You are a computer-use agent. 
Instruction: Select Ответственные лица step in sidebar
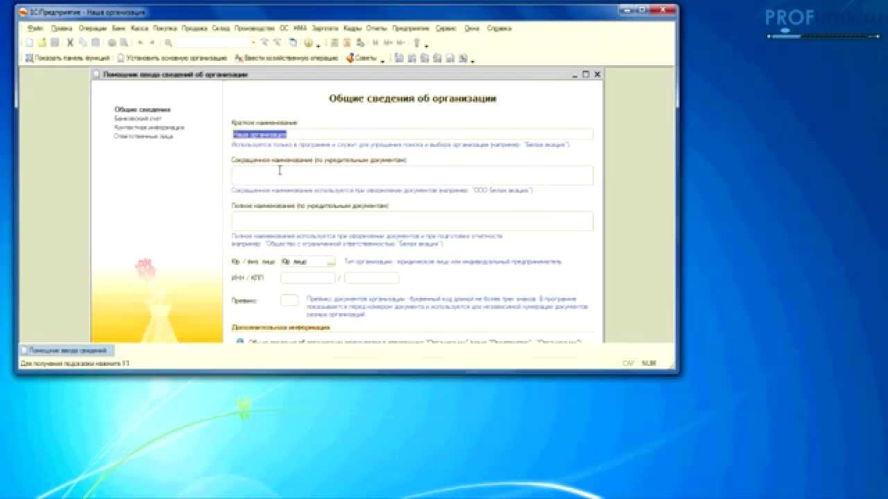144,137
